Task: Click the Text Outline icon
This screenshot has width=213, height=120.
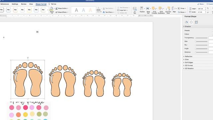Action: (x=104, y=8)
